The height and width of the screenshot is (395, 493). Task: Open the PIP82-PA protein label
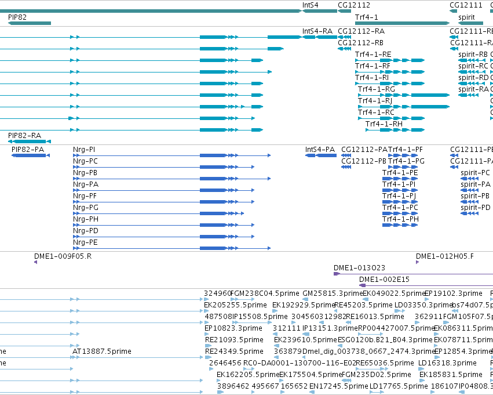[x=28, y=150]
